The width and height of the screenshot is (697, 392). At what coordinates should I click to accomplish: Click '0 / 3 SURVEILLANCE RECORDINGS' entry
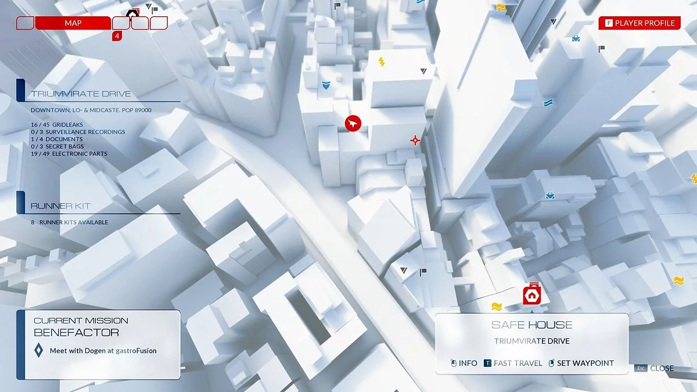(78, 132)
